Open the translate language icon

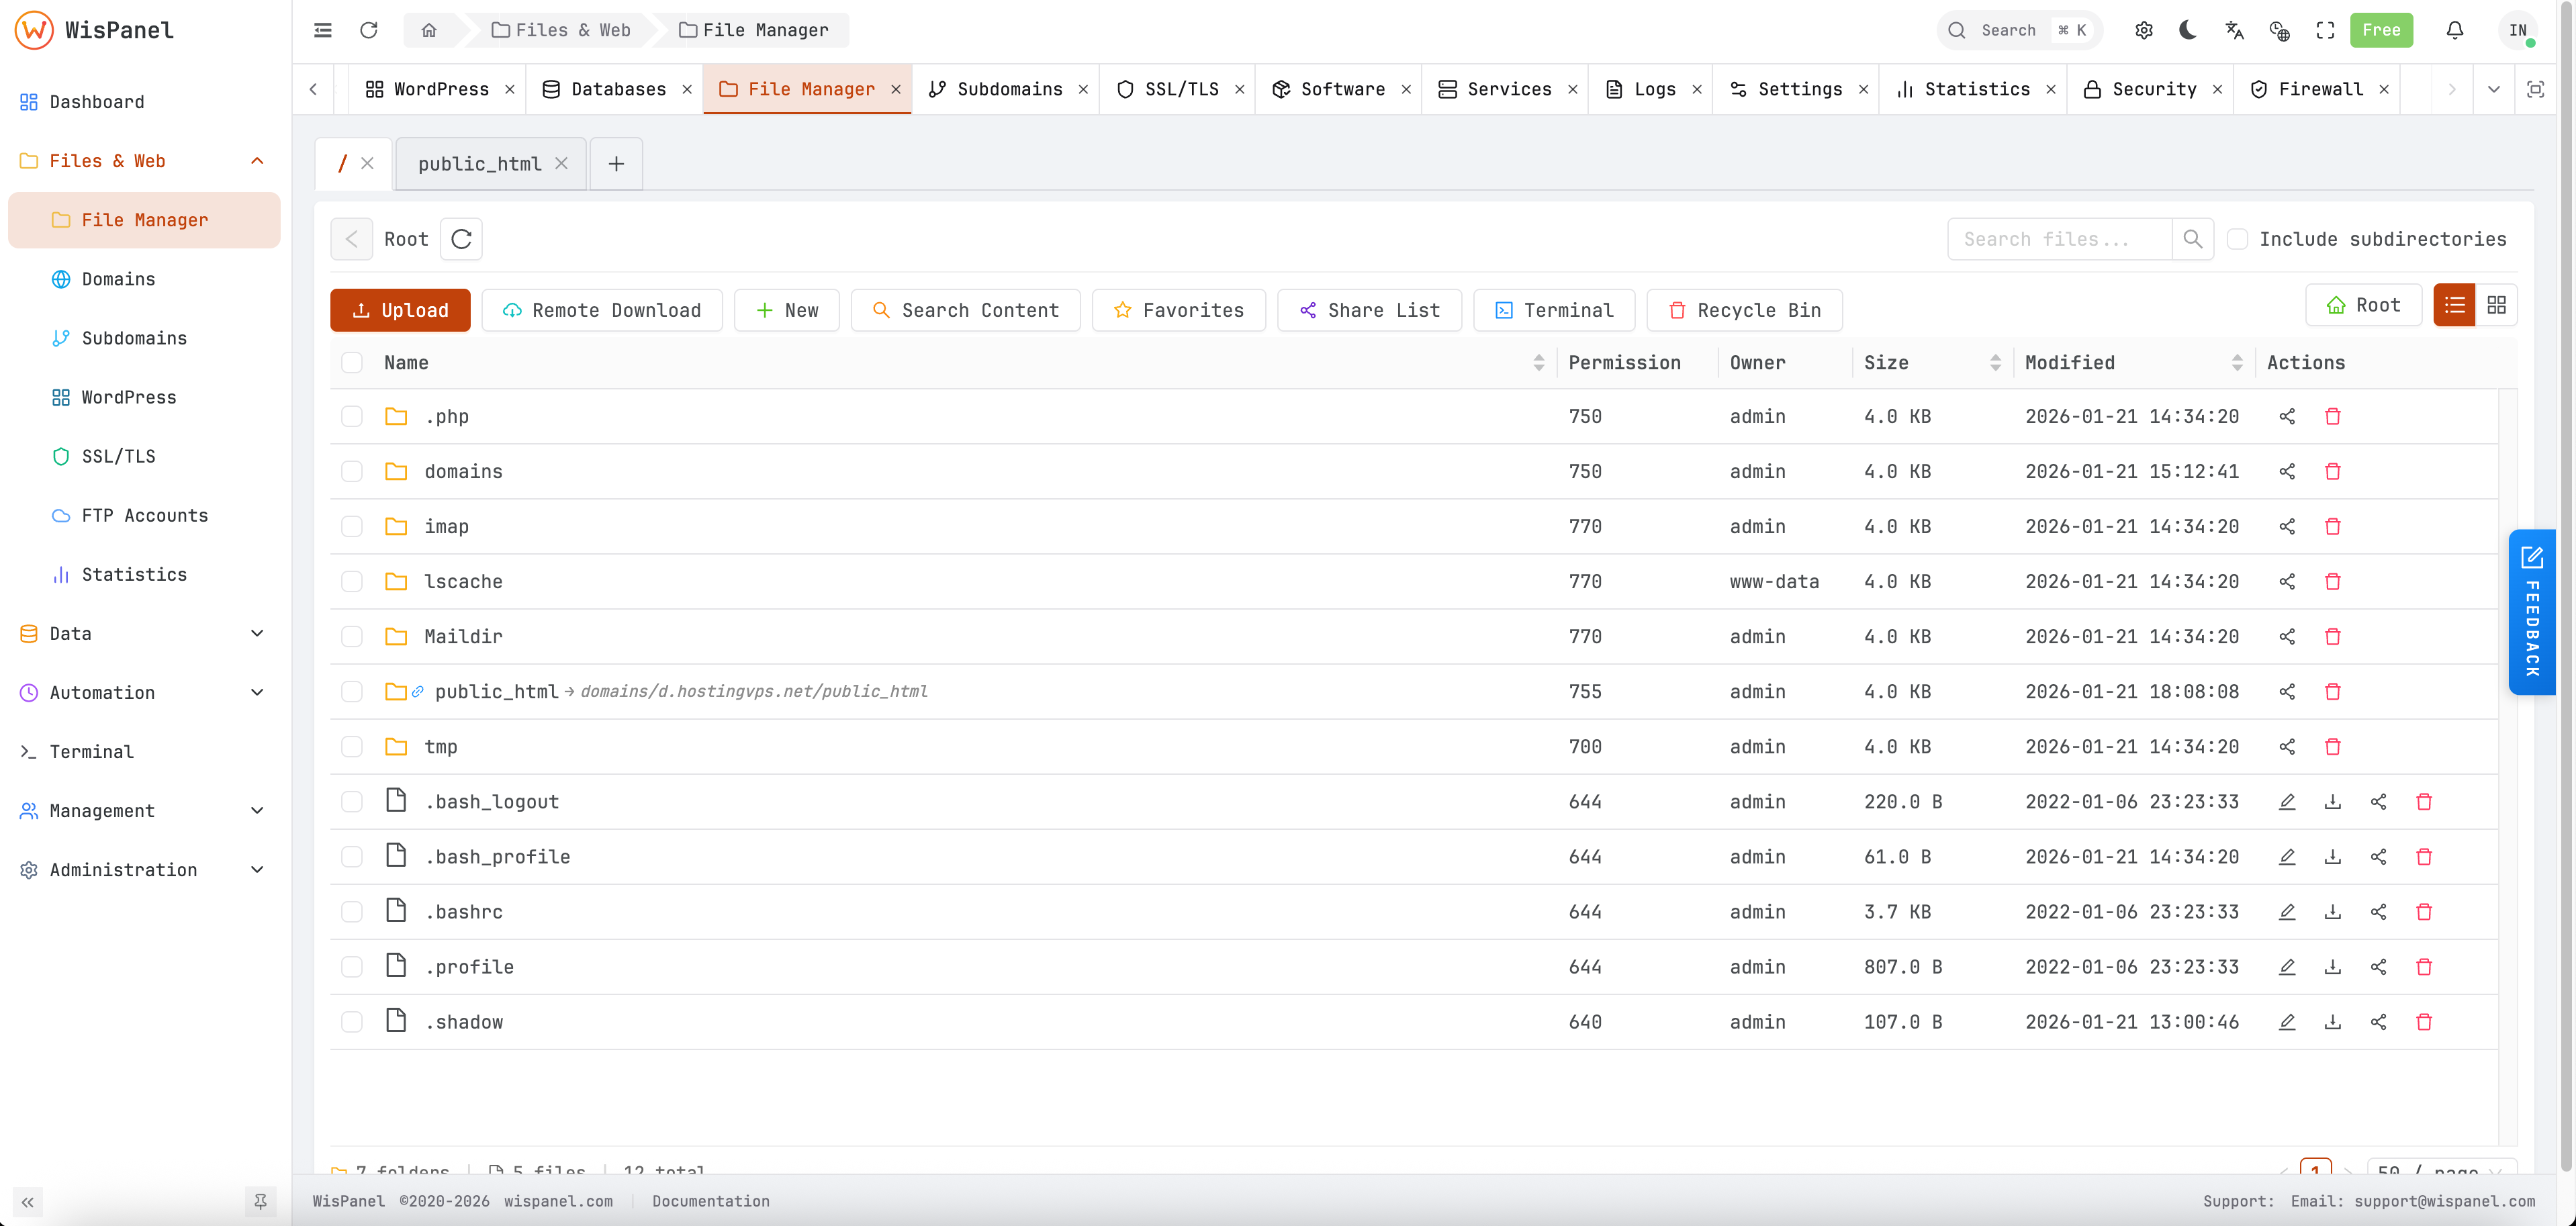2233,30
